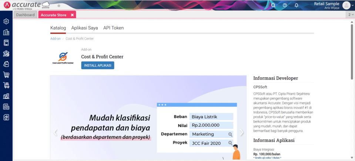
Task: Open the reports pie-chart icon in sidebar
Action: pyautogui.click(x=6, y=117)
